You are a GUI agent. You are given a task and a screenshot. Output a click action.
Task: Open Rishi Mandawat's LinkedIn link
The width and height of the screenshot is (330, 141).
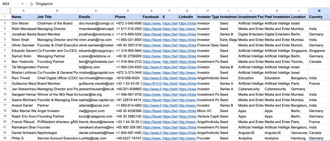tap(187, 29)
